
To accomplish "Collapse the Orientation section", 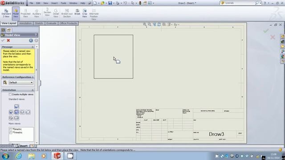I will [x=33, y=90].
